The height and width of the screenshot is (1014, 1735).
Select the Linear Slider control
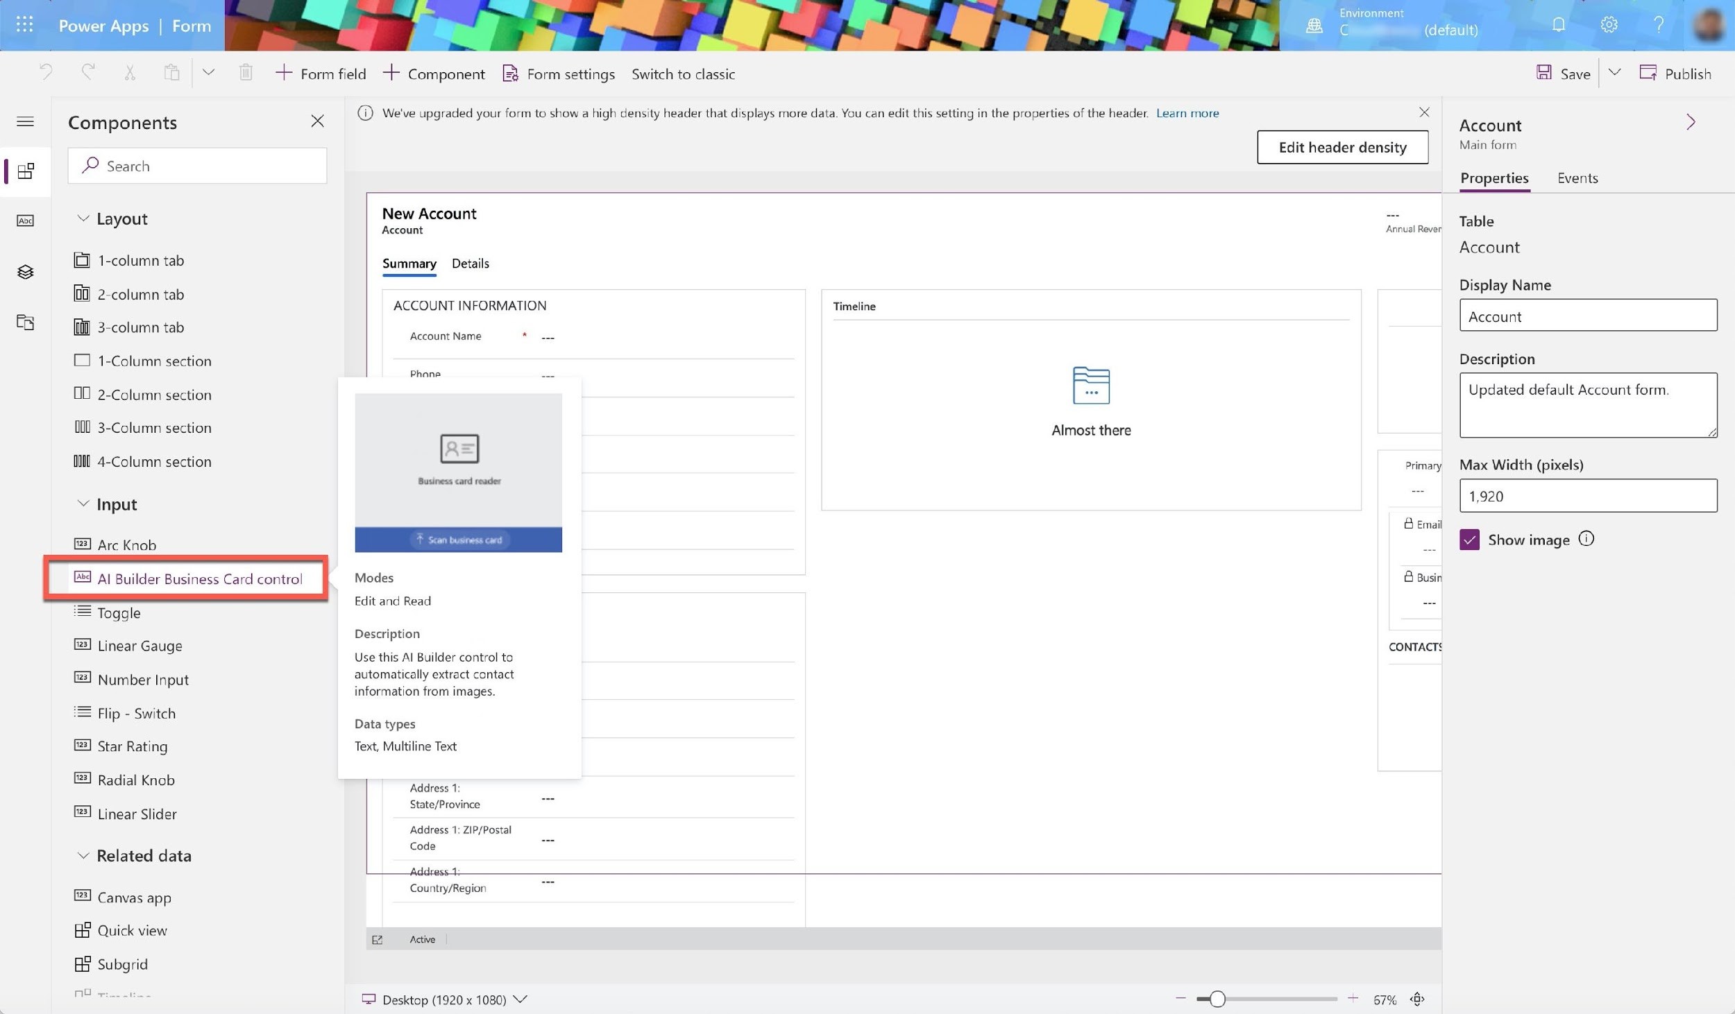click(x=126, y=814)
